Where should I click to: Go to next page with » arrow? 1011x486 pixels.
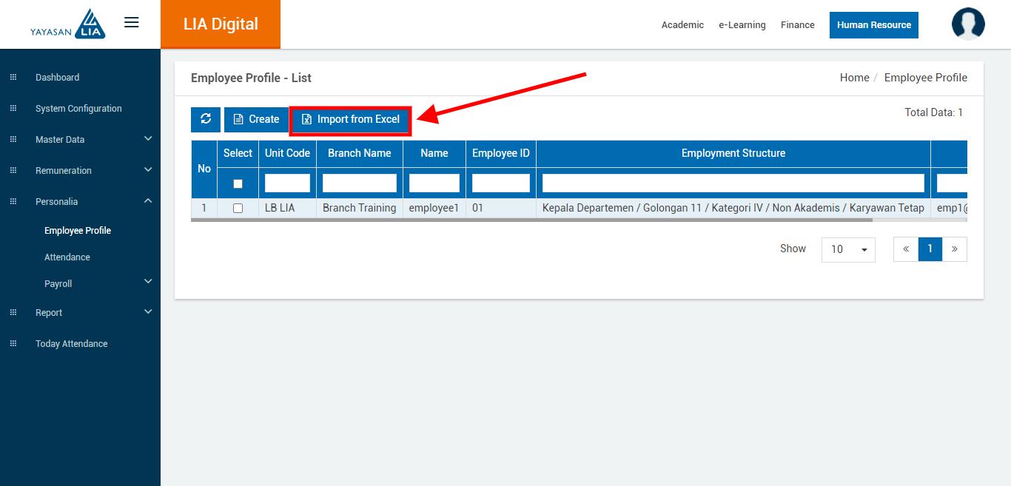[954, 249]
